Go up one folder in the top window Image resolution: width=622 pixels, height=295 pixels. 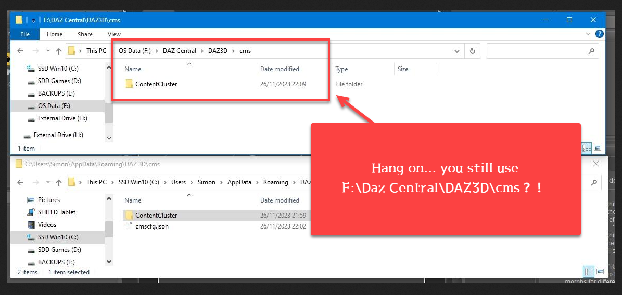[x=59, y=51]
